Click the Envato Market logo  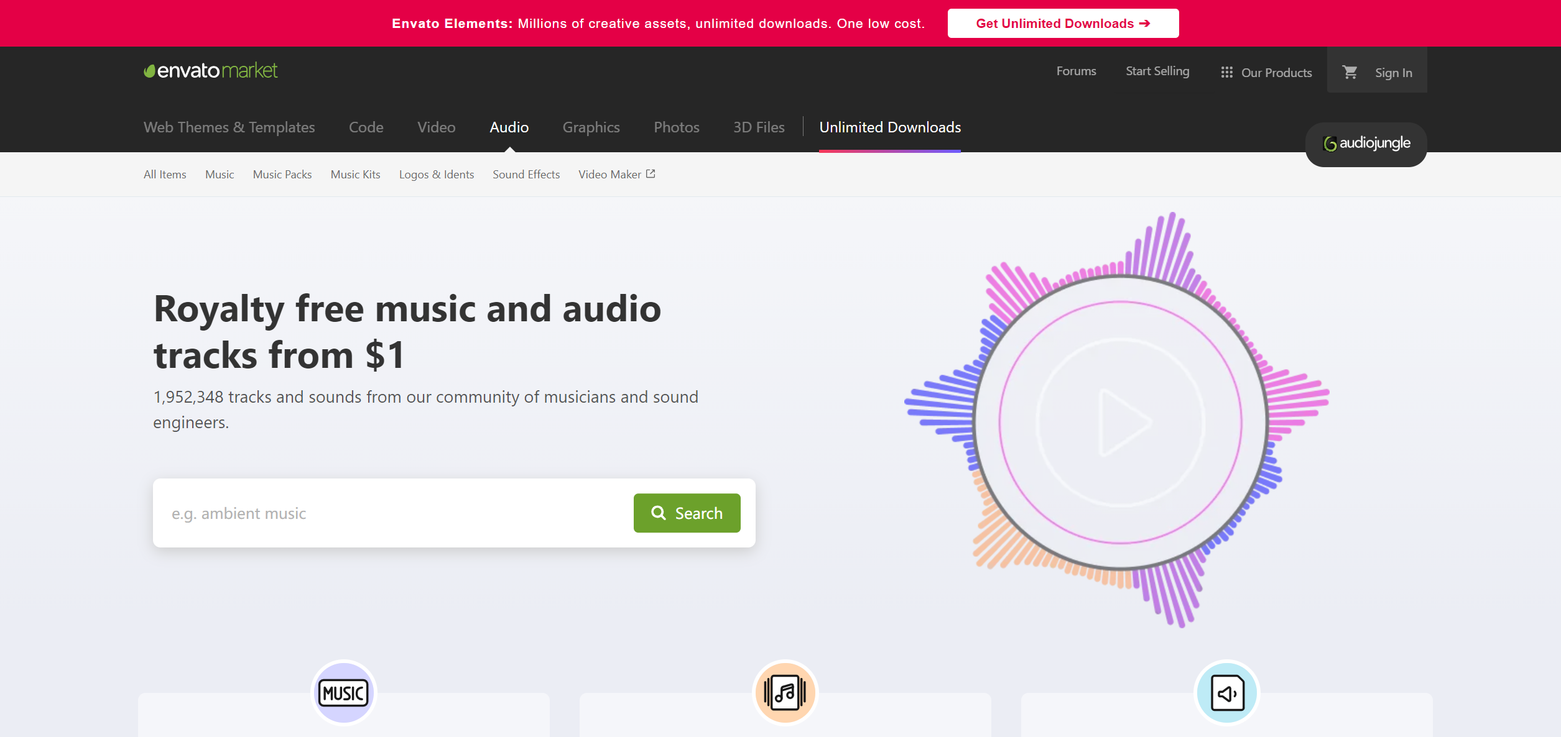click(x=210, y=70)
